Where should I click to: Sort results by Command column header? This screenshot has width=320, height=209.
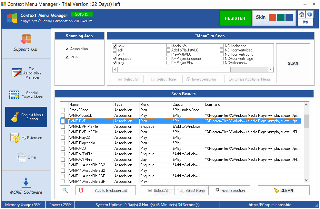(253, 104)
